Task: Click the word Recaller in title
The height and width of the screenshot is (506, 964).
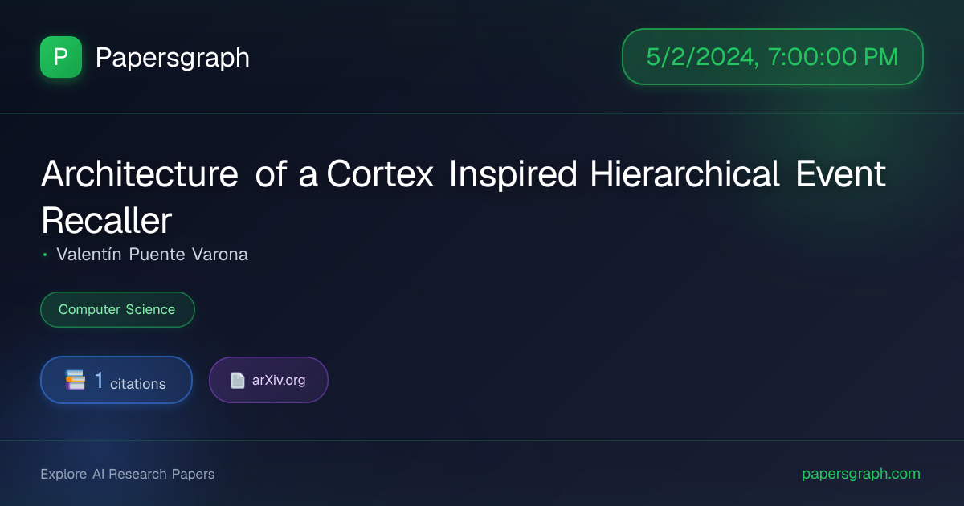Action: pyautogui.click(x=107, y=220)
